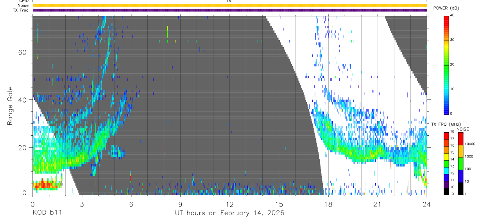Click the '17' label on TX FRQ legend

point(453,138)
